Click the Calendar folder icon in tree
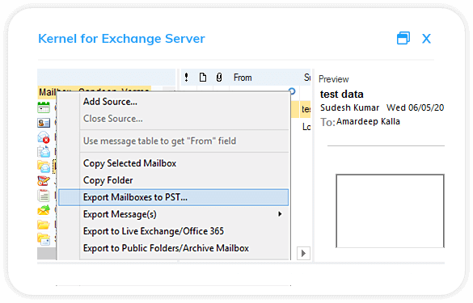 click(x=44, y=107)
